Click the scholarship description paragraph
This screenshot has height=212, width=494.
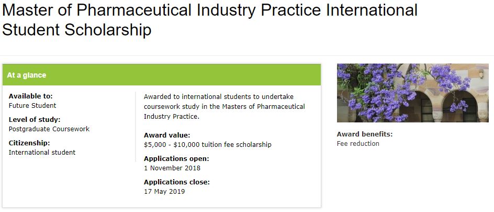coord(224,107)
